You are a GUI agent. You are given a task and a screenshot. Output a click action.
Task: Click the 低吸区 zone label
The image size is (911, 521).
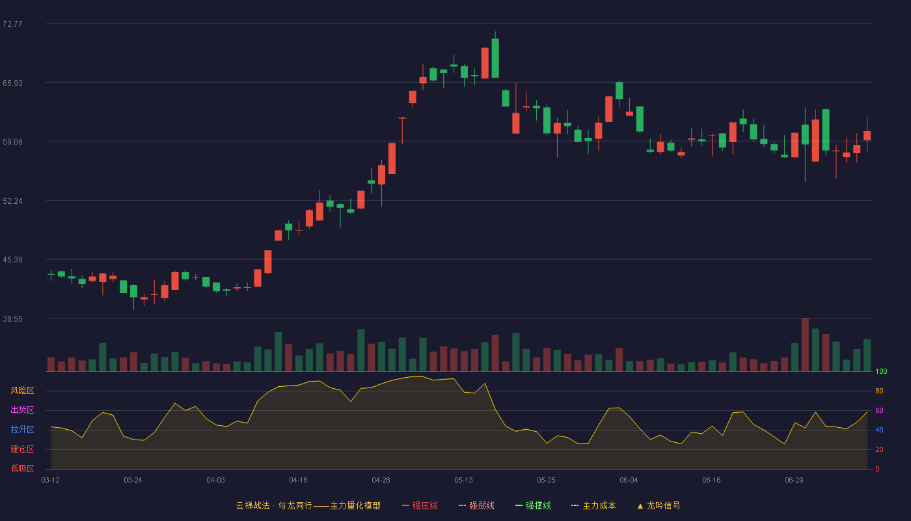coord(23,469)
